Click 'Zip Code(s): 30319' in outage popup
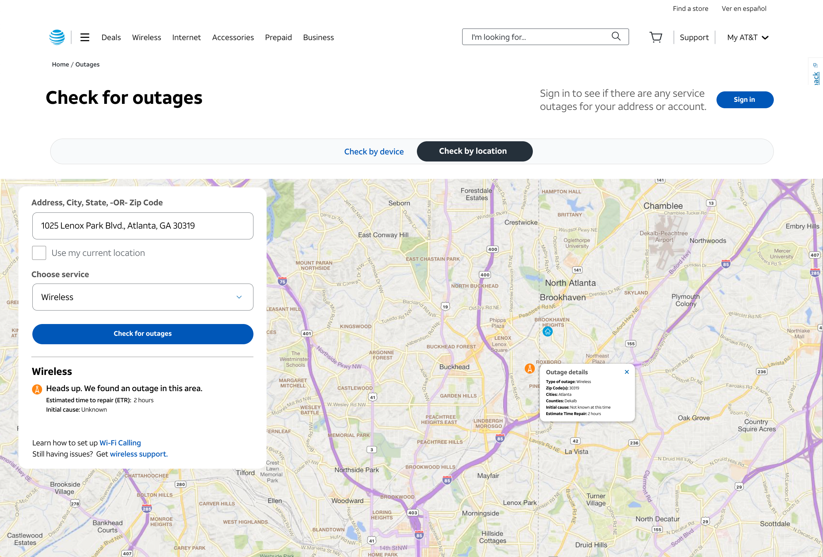 pyautogui.click(x=562, y=388)
